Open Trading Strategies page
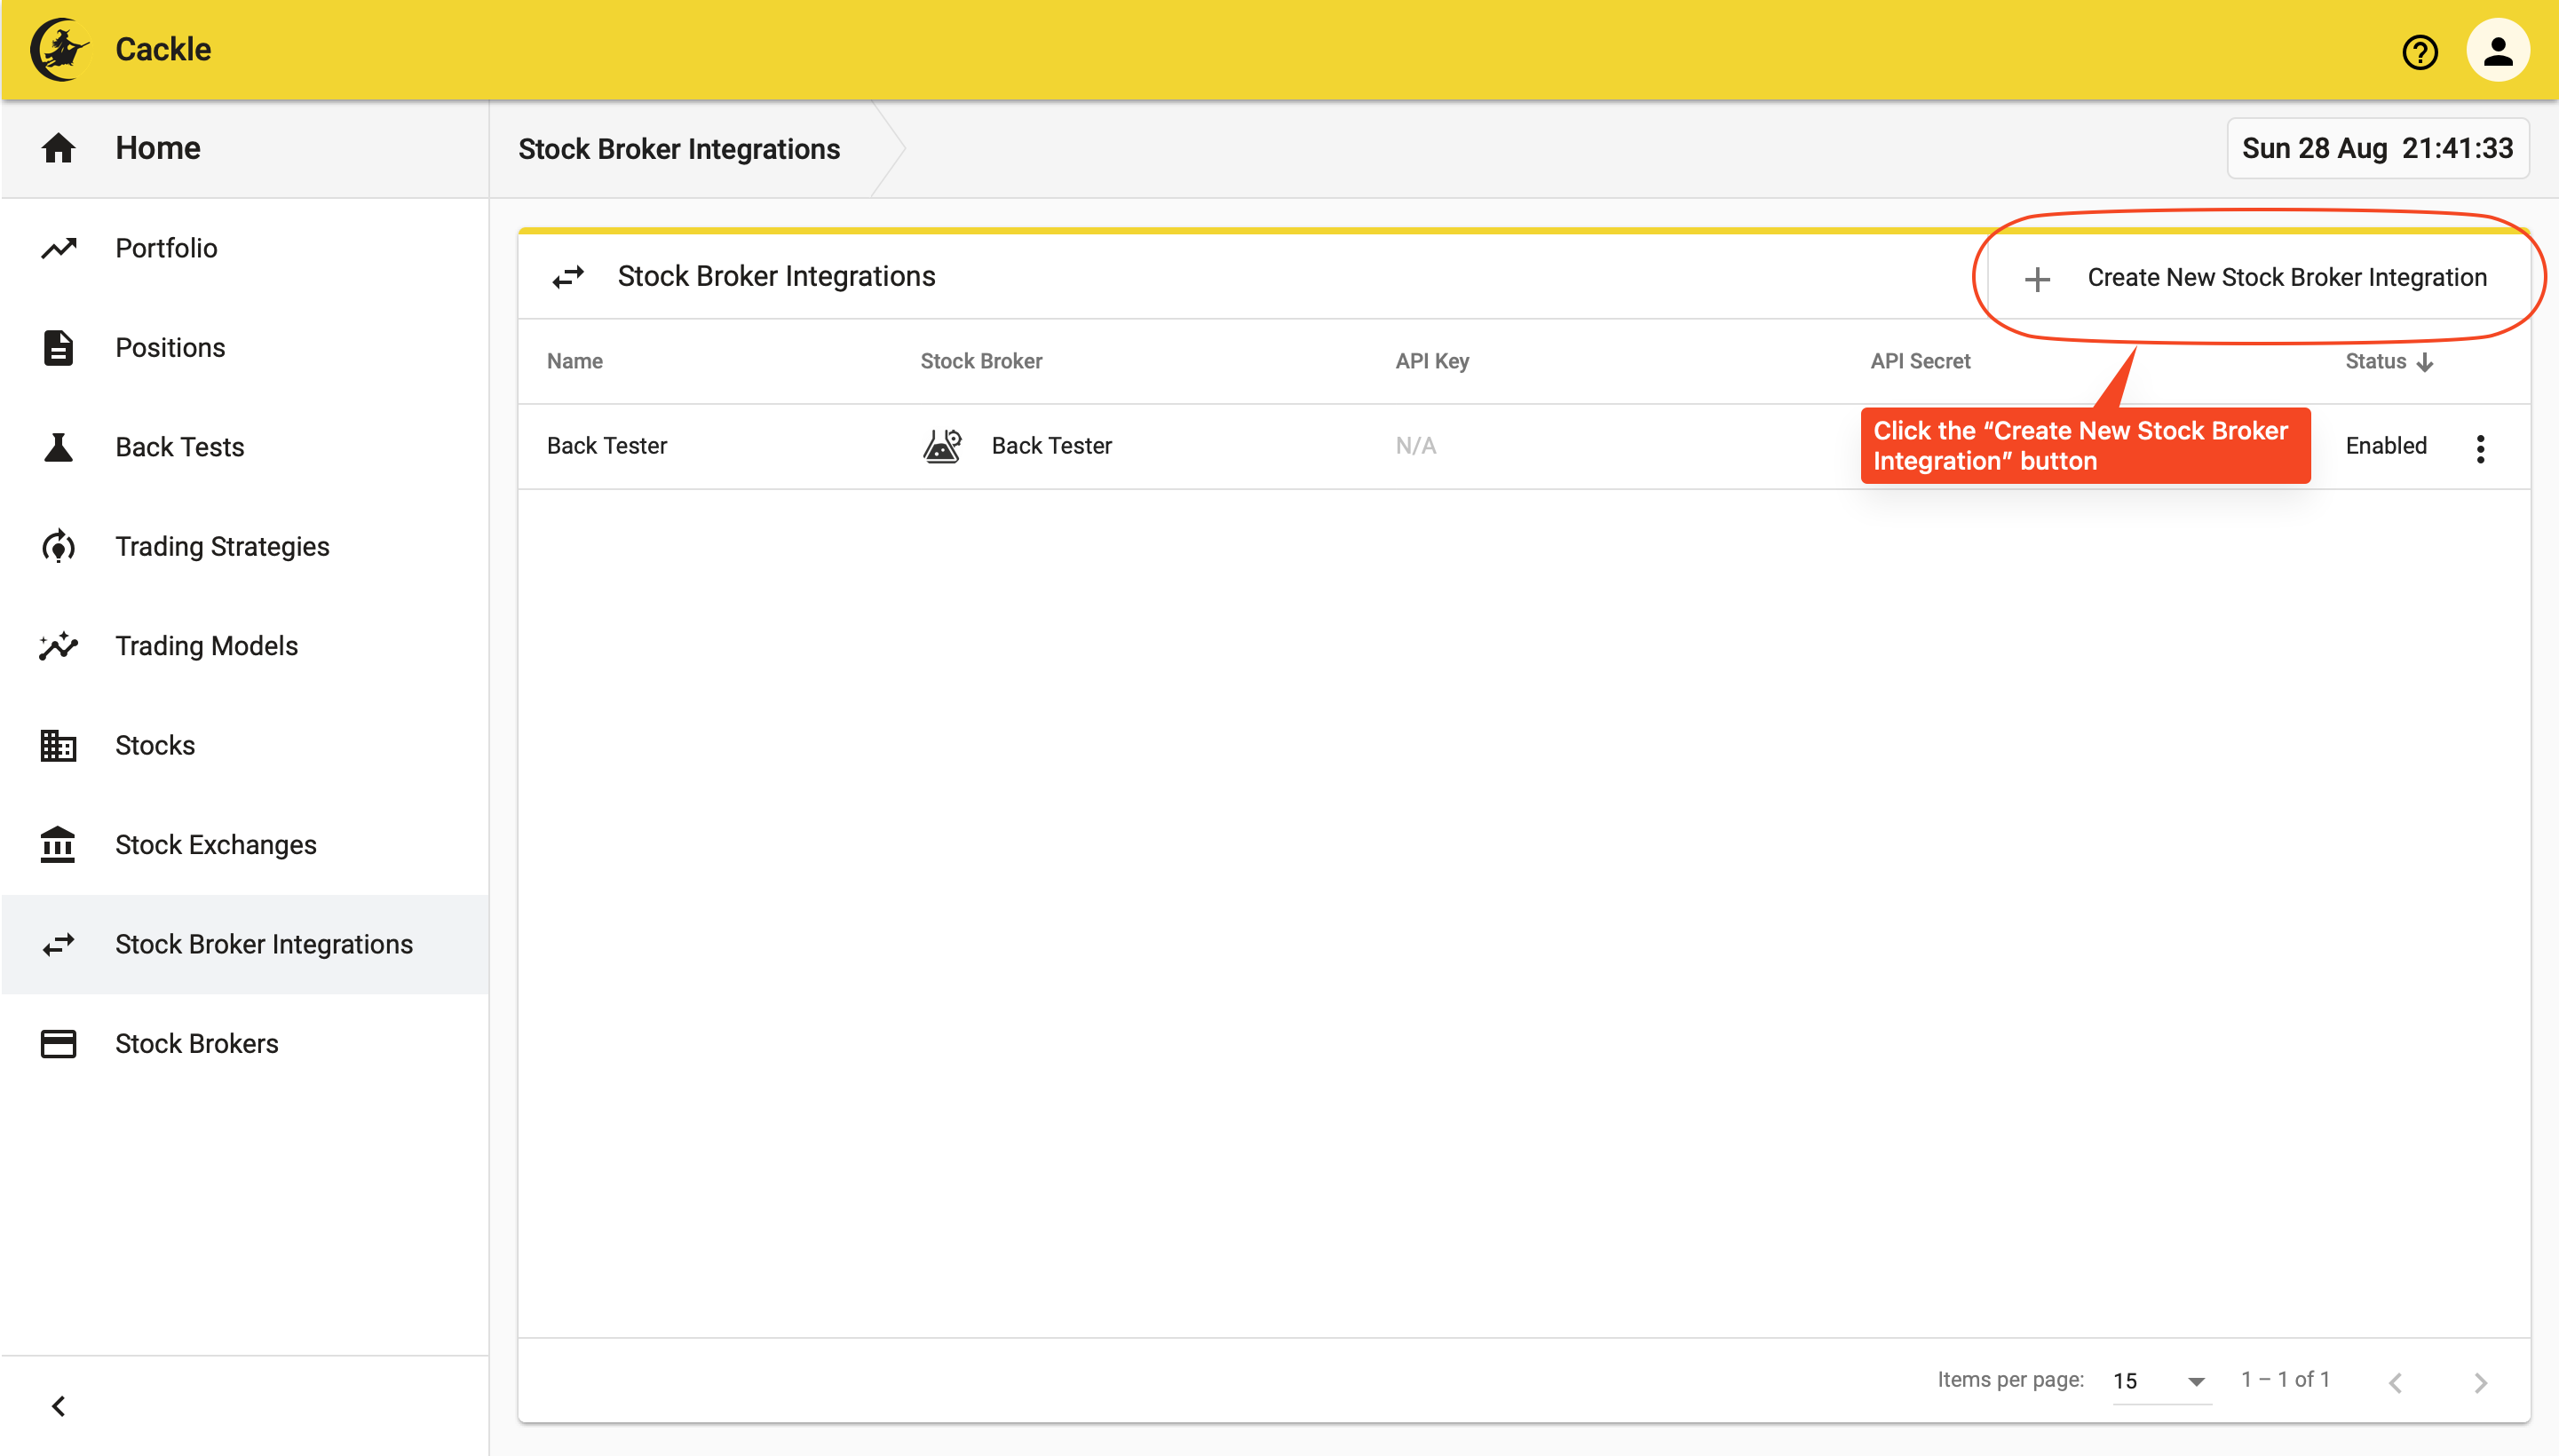2559x1456 pixels. pos(245,546)
